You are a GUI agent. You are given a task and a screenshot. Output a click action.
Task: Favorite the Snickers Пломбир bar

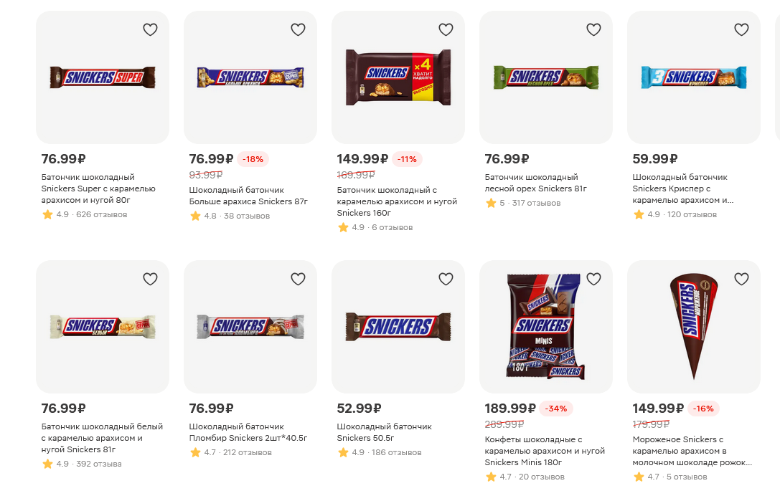point(298,279)
